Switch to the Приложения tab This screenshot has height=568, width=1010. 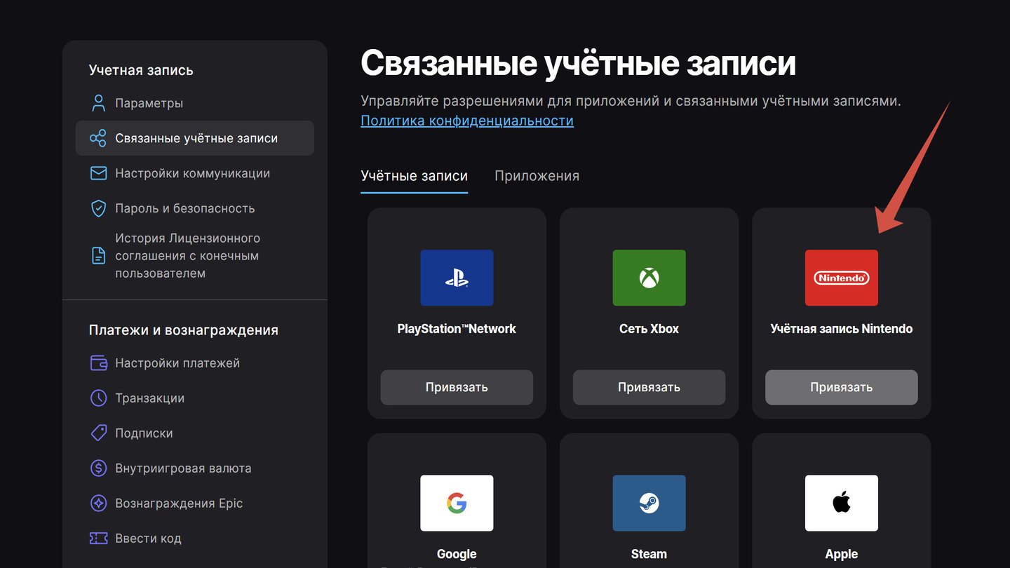[537, 176]
